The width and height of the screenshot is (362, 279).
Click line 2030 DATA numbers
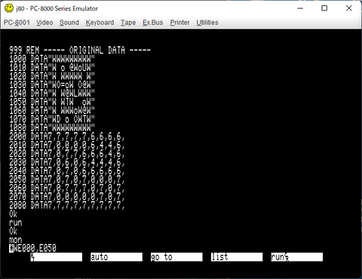pyautogui.click(x=67, y=162)
